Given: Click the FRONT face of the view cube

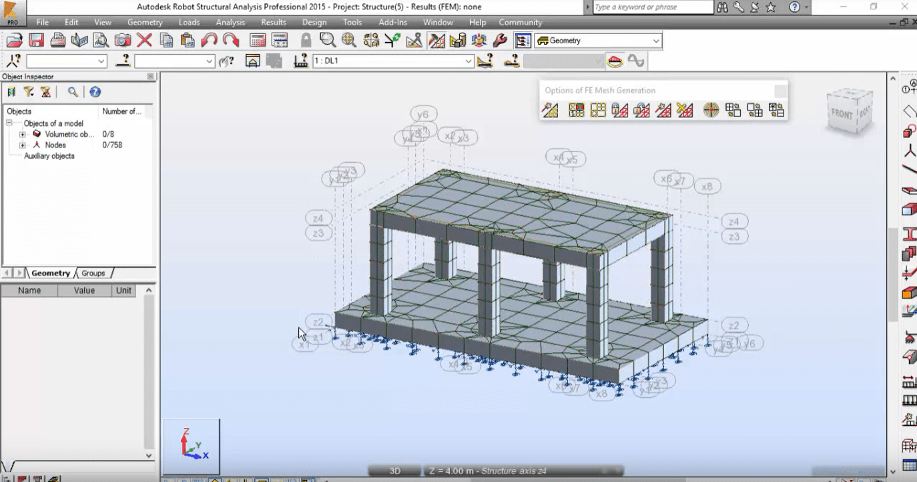Looking at the screenshot, I should point(842,112).
